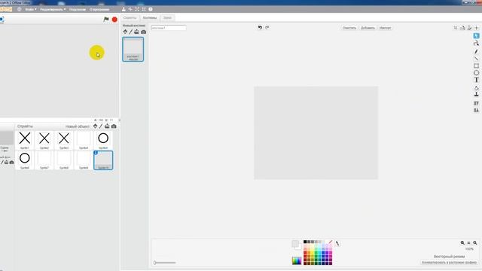
Task: Select the Line tool
Action: pos(476,59)
